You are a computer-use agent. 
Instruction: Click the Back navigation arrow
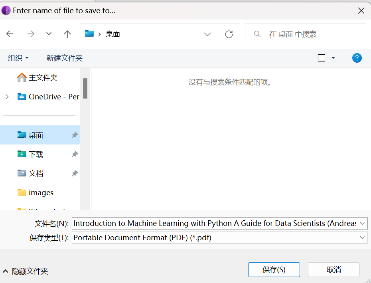coord(10,34)
